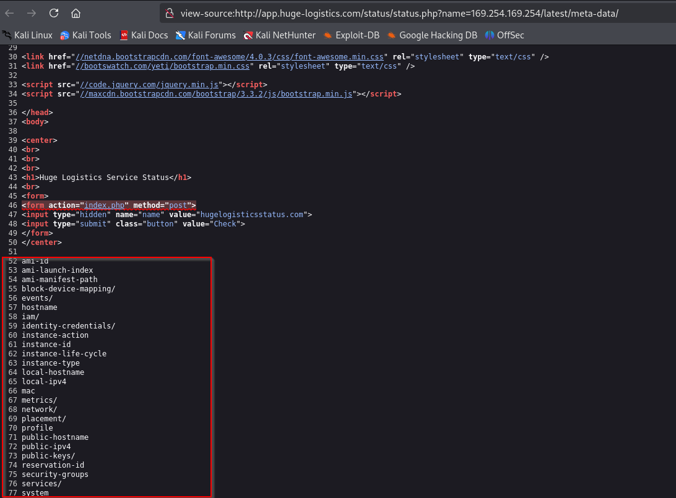Click the 'public-hostname' line
This screenshot has width=676, height=498.
pyautogui.click(x=55, y=437)
